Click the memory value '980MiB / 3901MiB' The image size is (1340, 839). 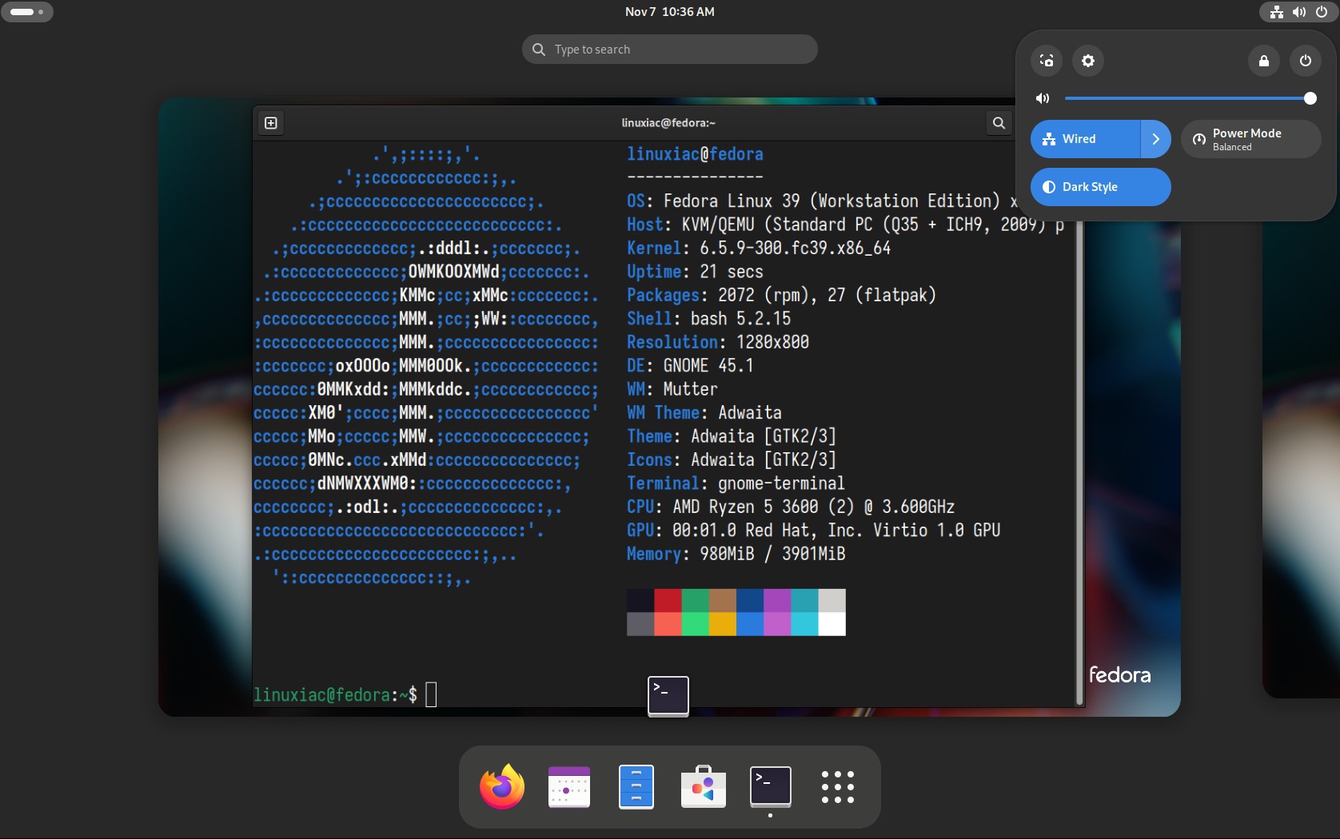pyautogui.click(x=772, y=554)
